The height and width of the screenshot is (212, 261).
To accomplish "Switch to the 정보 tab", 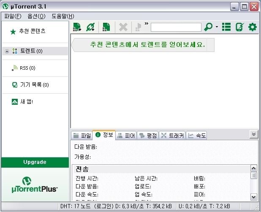I will pyautogui.click(x=104, y=135).
